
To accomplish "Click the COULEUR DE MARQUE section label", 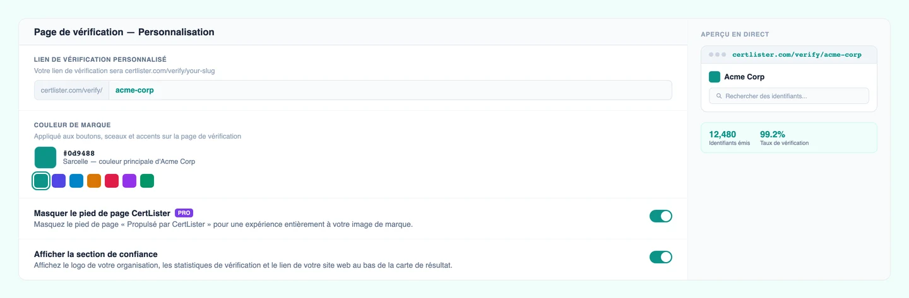I will pos(73,125).
